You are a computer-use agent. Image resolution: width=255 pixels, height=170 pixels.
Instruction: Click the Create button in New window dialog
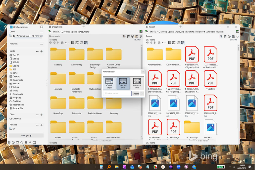136,93
